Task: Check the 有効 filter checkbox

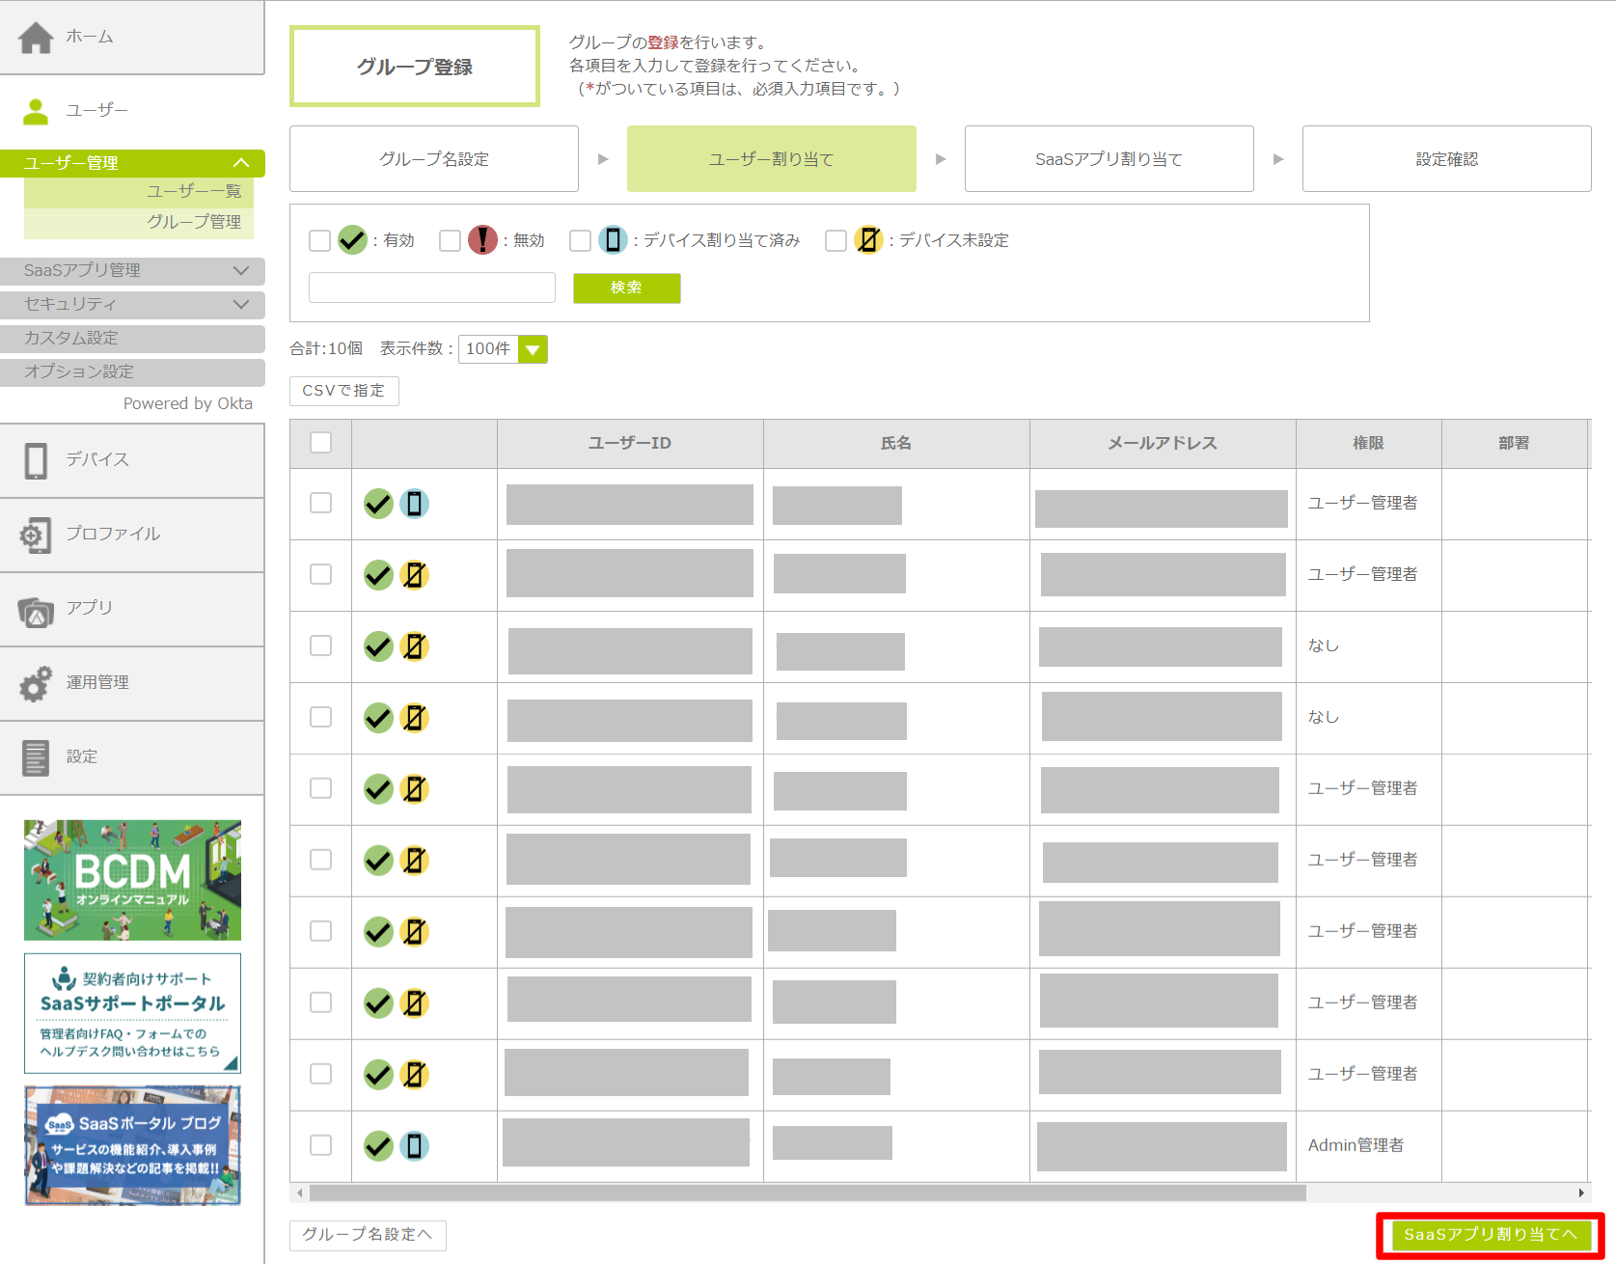Action: click(x=319, y=240)
